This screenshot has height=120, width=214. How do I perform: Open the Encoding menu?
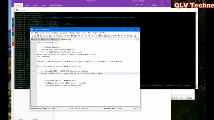pos(55,33)
